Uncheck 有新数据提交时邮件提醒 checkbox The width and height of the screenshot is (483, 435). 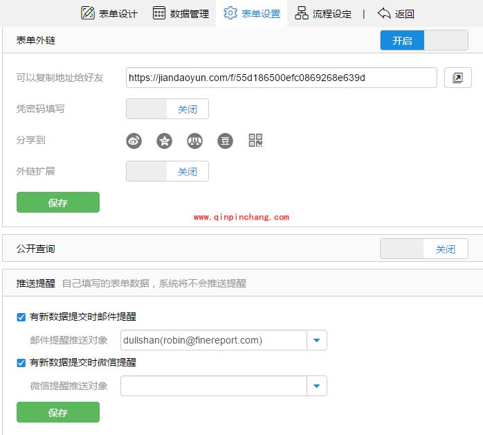click(21, 317)
